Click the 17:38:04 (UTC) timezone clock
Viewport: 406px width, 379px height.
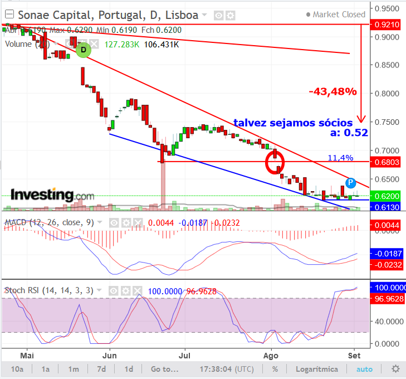[x=227, y=369]
